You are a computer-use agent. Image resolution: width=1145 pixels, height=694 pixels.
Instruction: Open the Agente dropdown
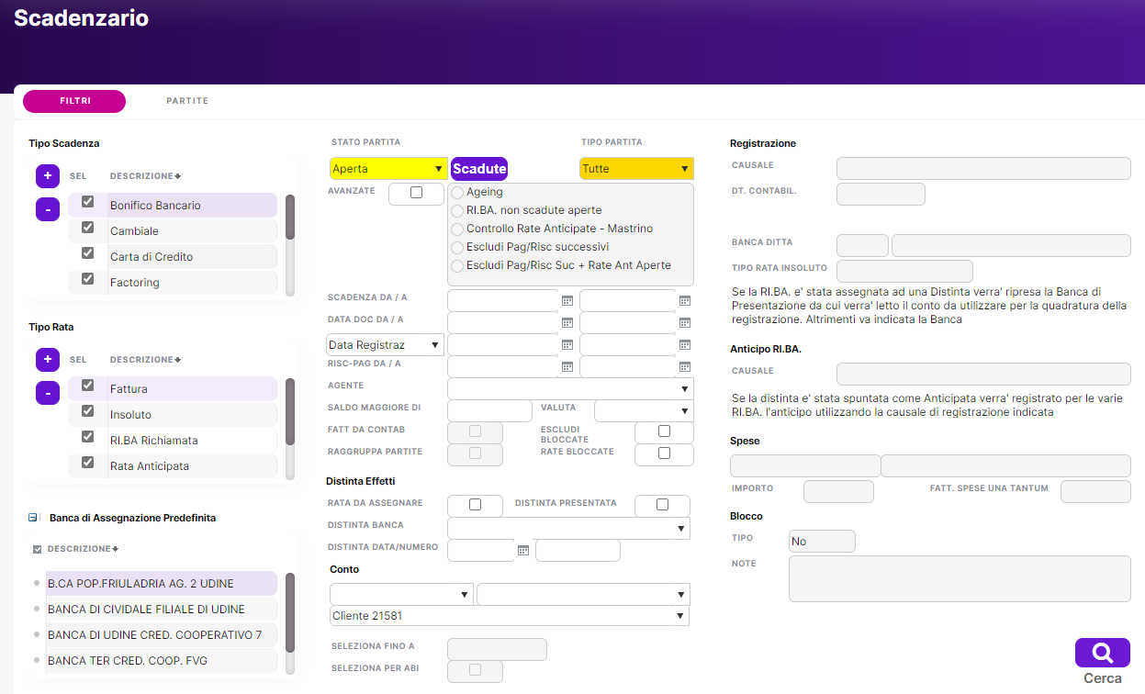pos(570,389)
